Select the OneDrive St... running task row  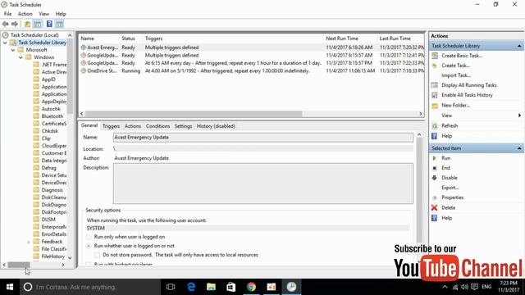tap(252, 71)
